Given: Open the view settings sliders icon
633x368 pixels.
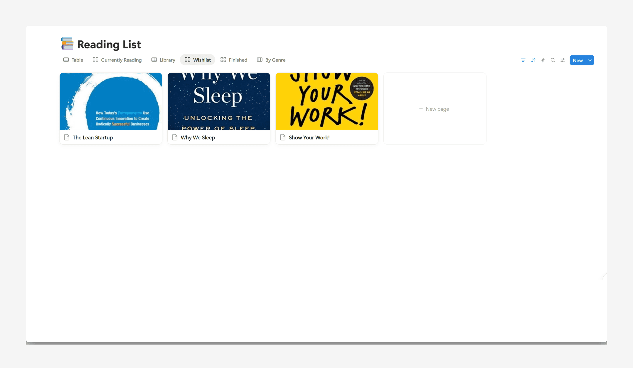Looking at the screenshot, I should click(x=563, y=60).
